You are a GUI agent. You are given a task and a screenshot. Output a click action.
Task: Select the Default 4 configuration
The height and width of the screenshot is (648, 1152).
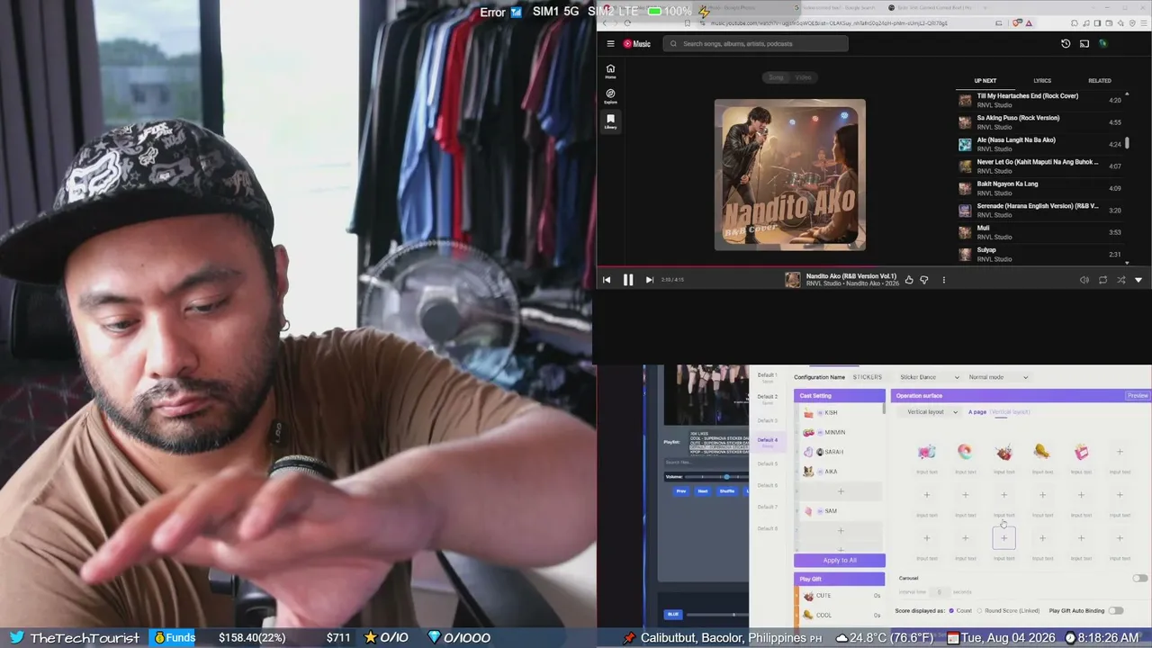[767, 442]
